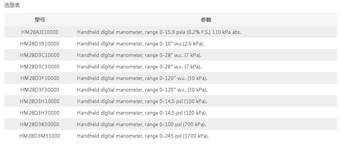Viewport: 341px width, 144px height.
Task: Click the 参数 column header
Action: pos(206,20)
